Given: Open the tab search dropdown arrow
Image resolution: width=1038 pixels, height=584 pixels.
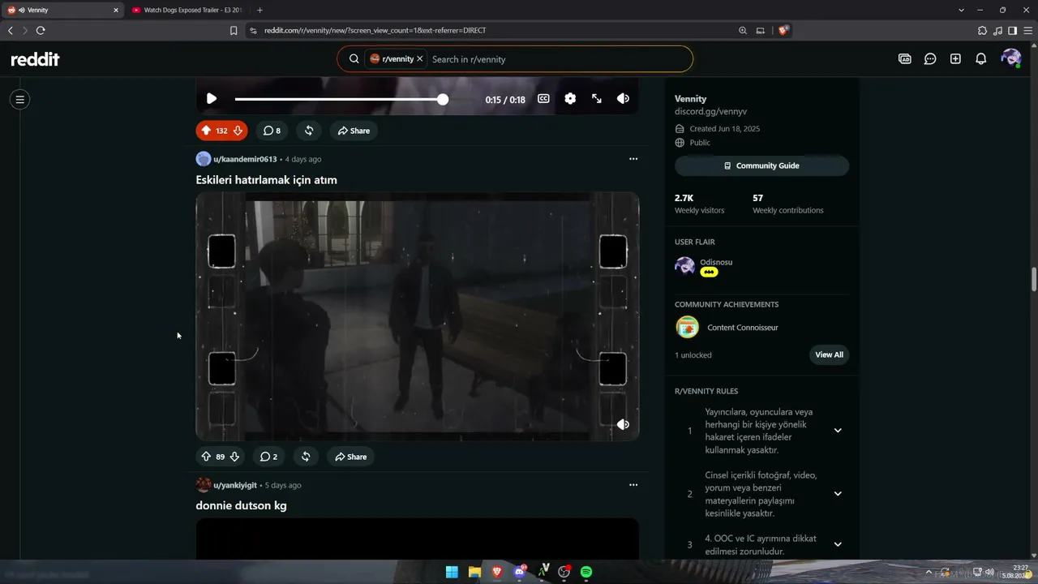Looking at the screenshot, I should click(961, 10).
